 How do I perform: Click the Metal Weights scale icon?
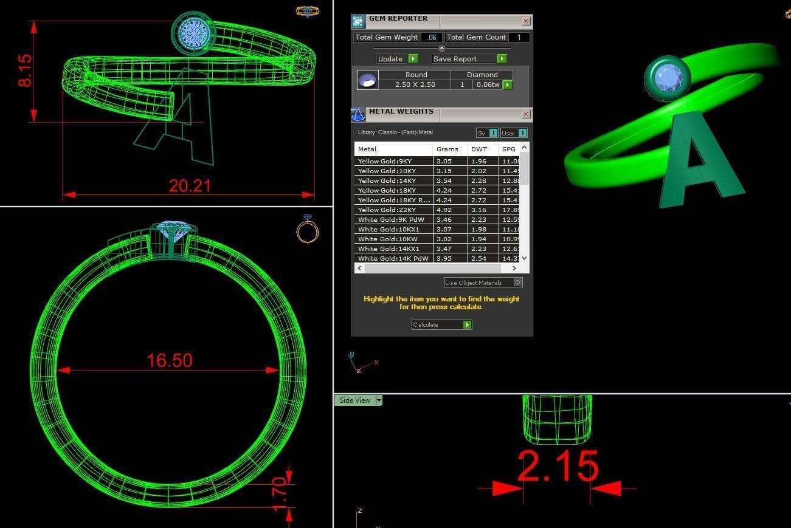(x=358, y=115)
